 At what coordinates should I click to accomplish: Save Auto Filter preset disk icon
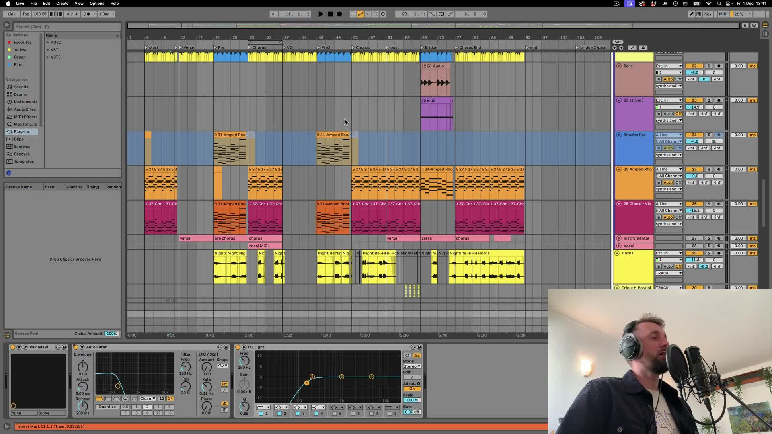pyautogui.click(x=226, y=347)
